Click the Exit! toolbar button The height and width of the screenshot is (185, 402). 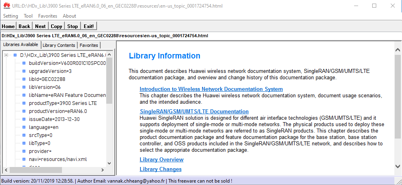89,26
